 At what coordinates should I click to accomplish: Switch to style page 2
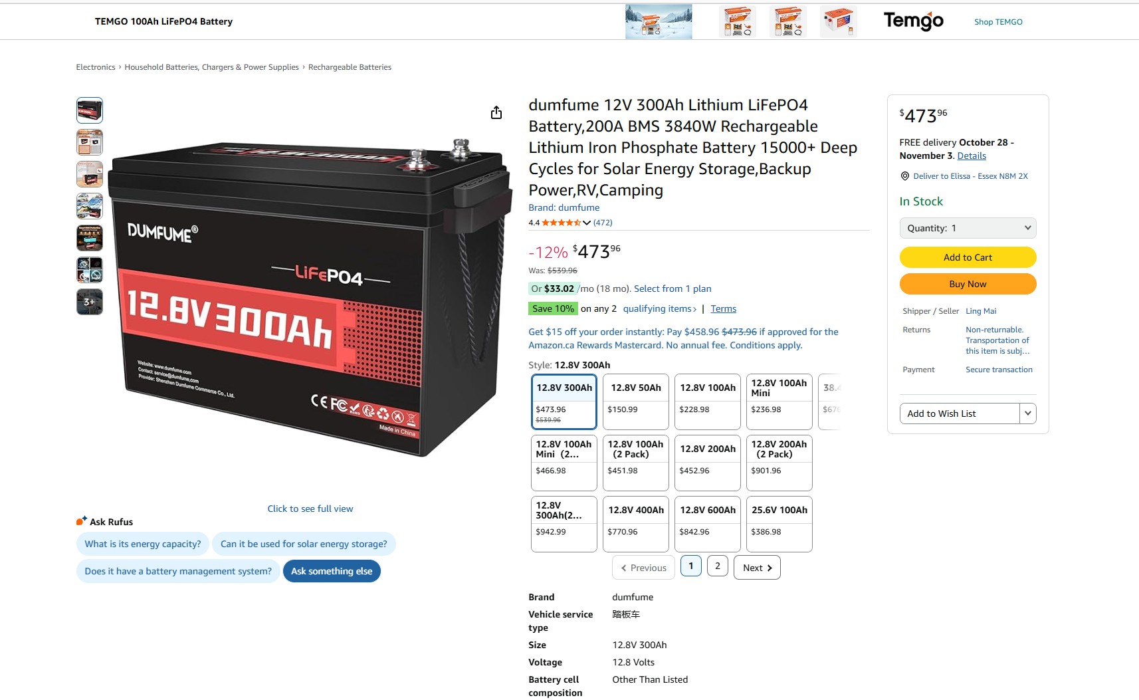[x=718, y=566]
